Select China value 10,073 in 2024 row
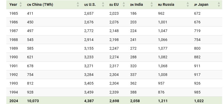224x104 pixels. tap(33, 101)
